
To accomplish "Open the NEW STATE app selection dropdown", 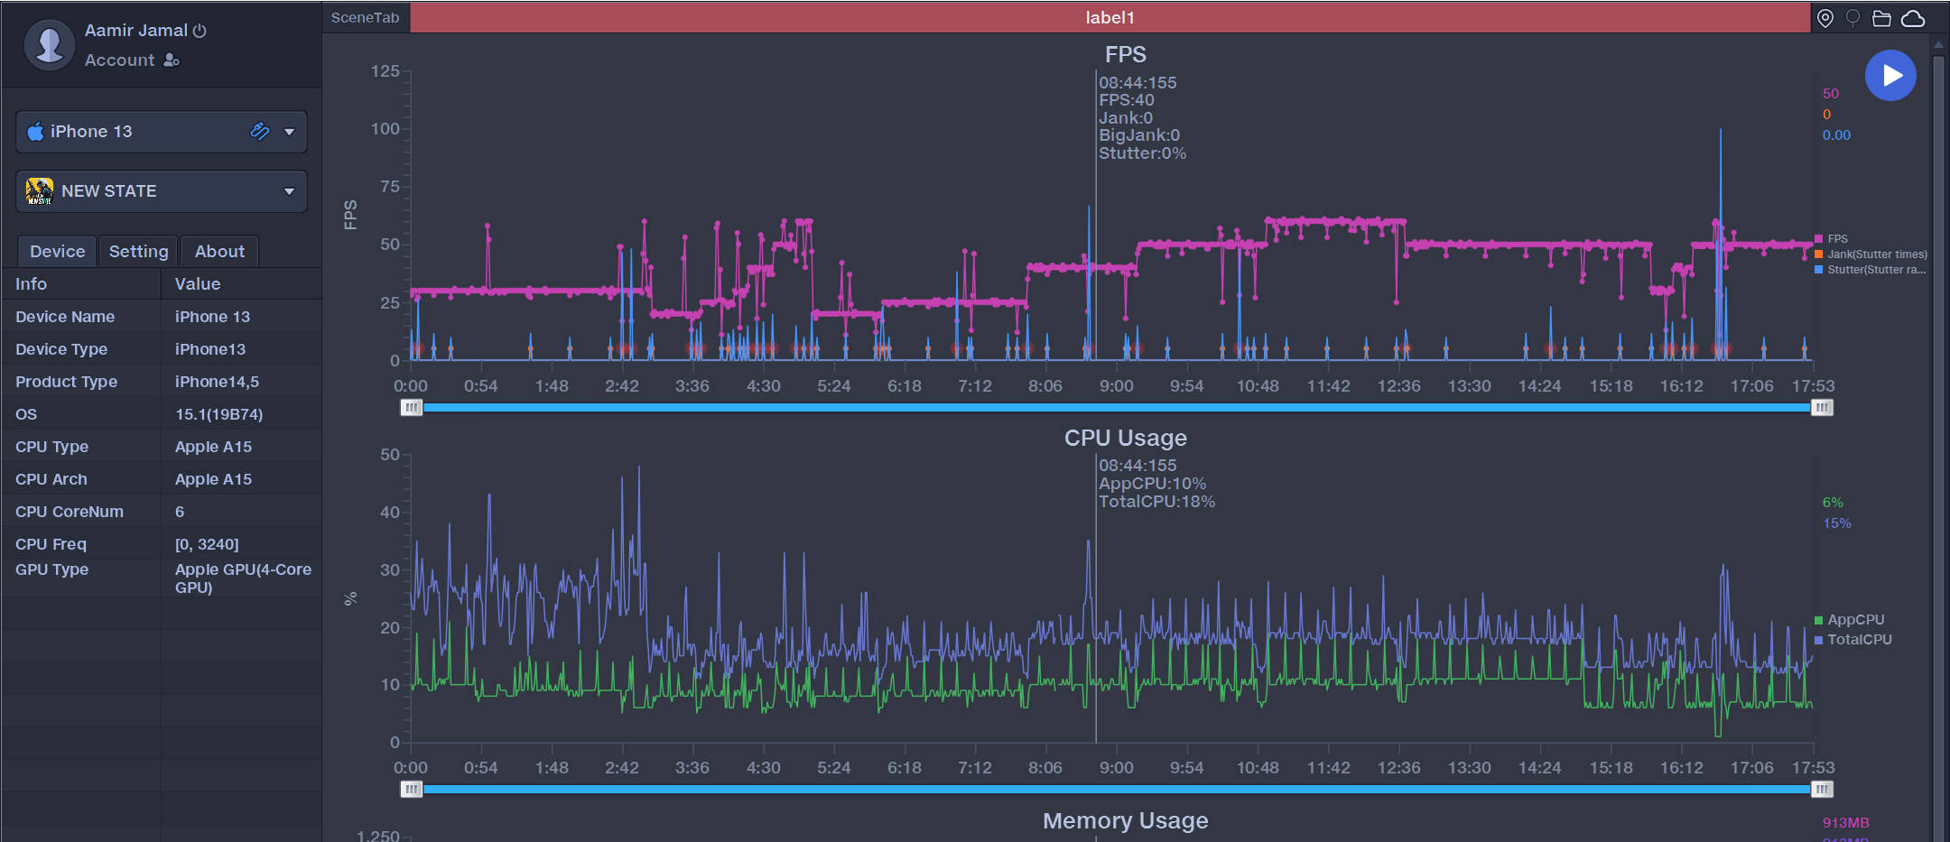I will 289,191.
